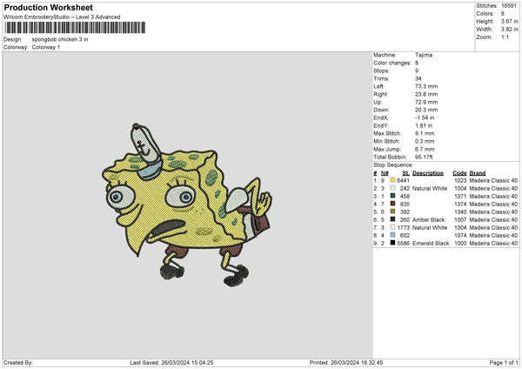Click the Stitches value '16591'

click(509, 6)
